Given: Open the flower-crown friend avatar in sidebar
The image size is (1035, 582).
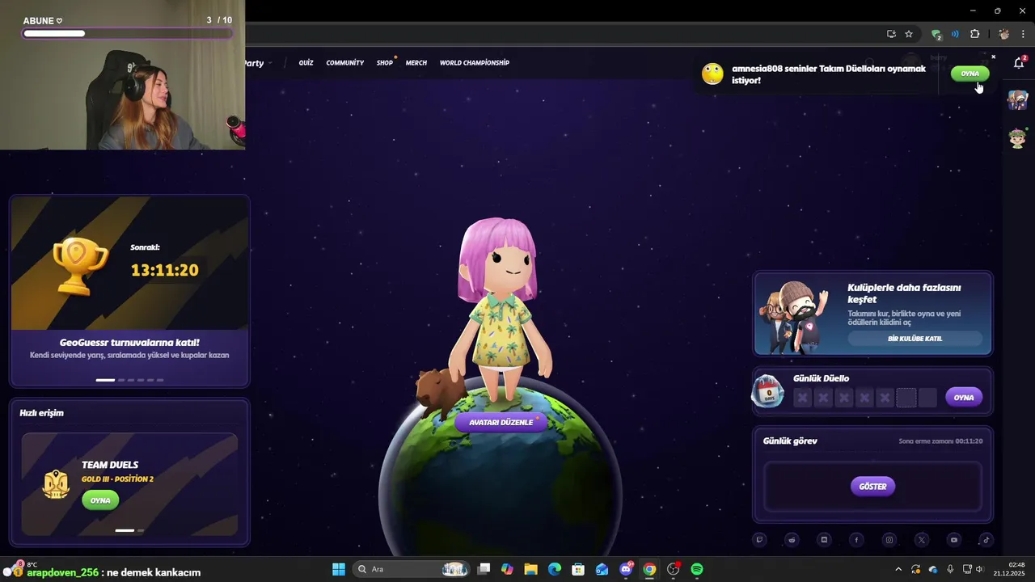Looking at the screenshot, I should pos(1017,137).
